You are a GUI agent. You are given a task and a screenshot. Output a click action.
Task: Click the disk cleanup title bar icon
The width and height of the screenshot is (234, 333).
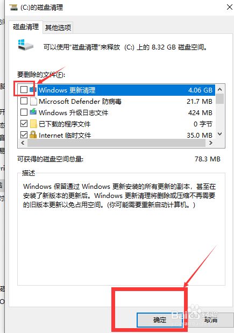pos(13,8)
